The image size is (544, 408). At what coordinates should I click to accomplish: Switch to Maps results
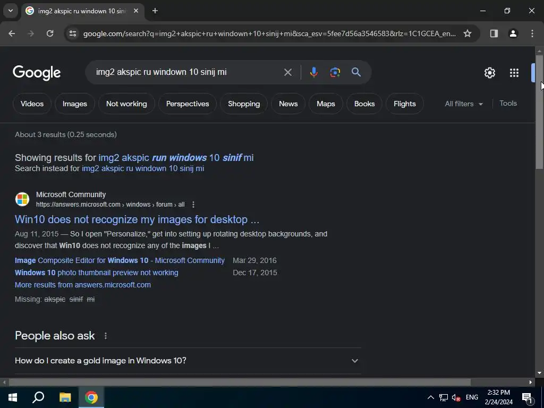tap(326, 104)
